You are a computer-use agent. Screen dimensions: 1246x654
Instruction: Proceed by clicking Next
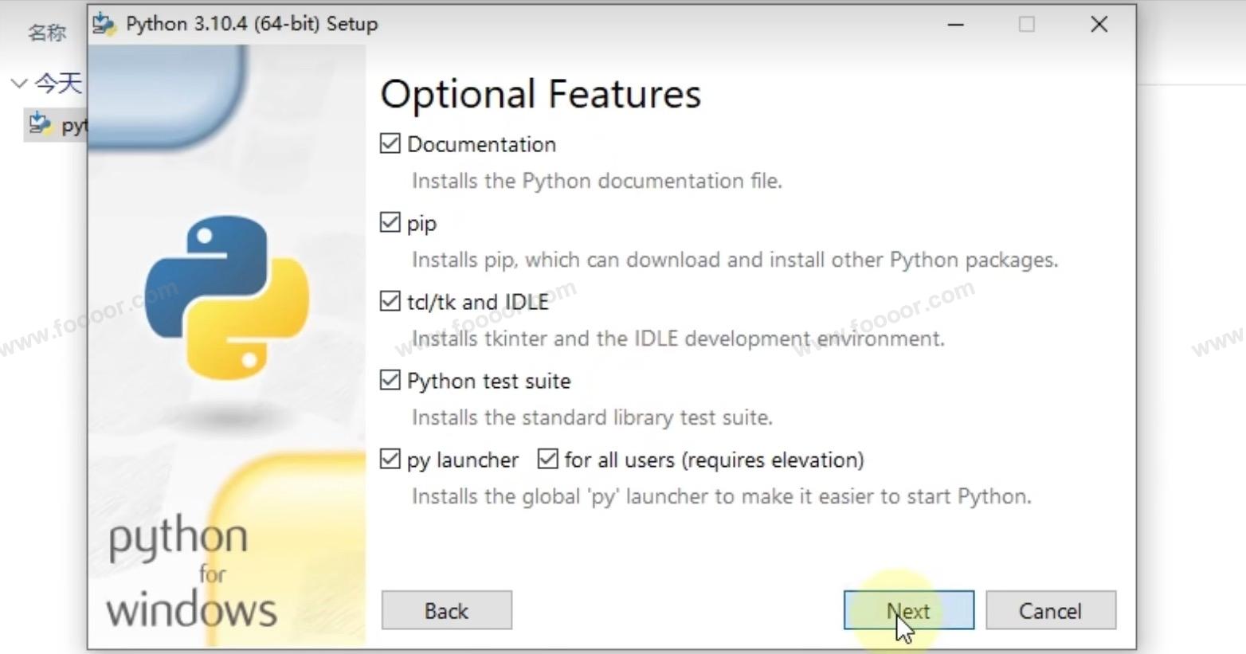tap(908, 610)
